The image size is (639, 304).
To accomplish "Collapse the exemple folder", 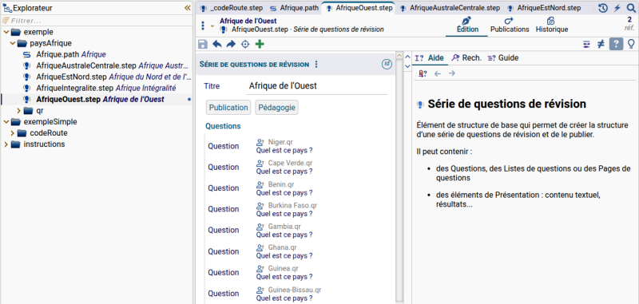I will [x=6, y=32].
